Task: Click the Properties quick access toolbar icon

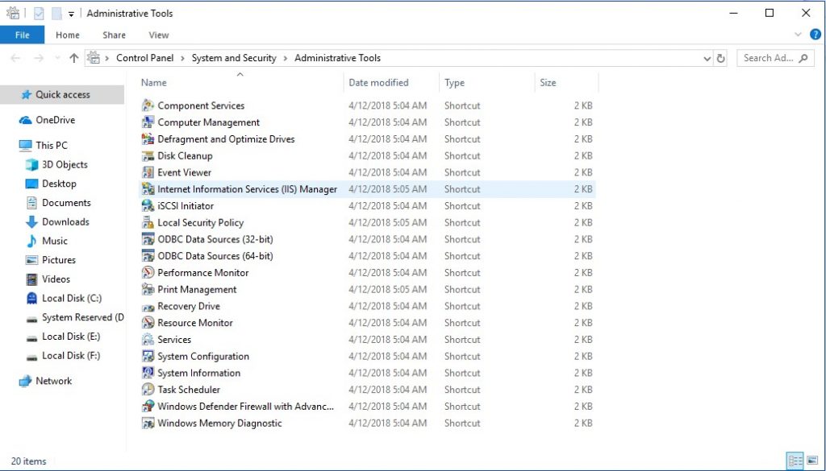Action: 39,14
